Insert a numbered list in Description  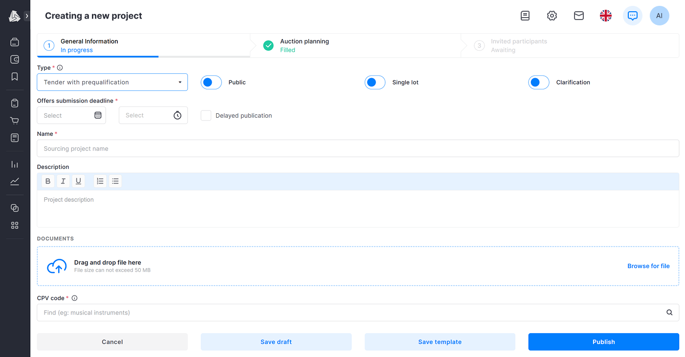100,181
